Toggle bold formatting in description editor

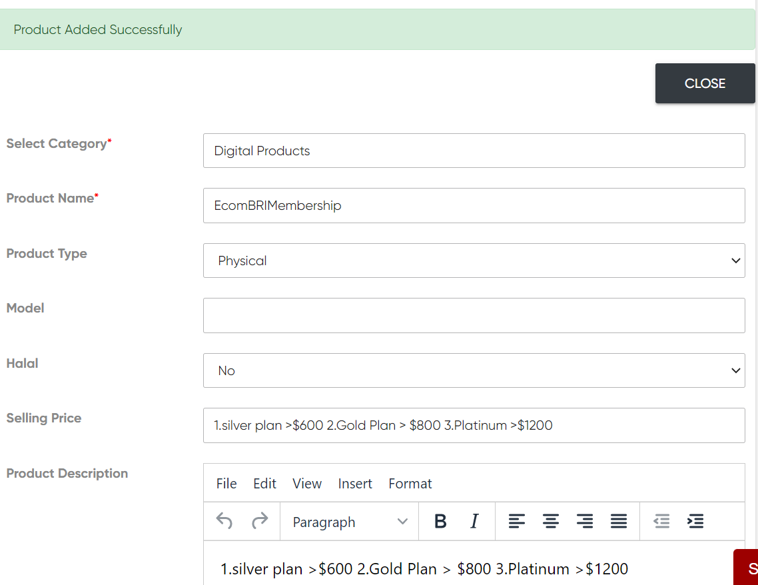[440, 521]
